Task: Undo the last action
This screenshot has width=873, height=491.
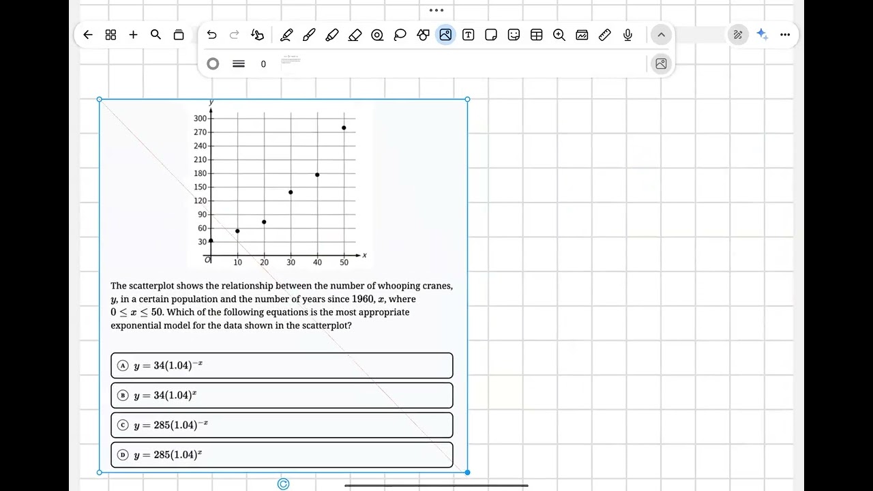Action: [x=211, y=35]
